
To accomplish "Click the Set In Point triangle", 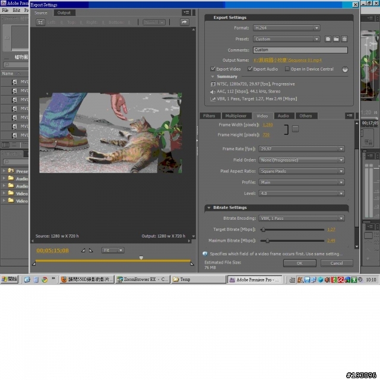I will pyautogui.click(x=83, y=250).
